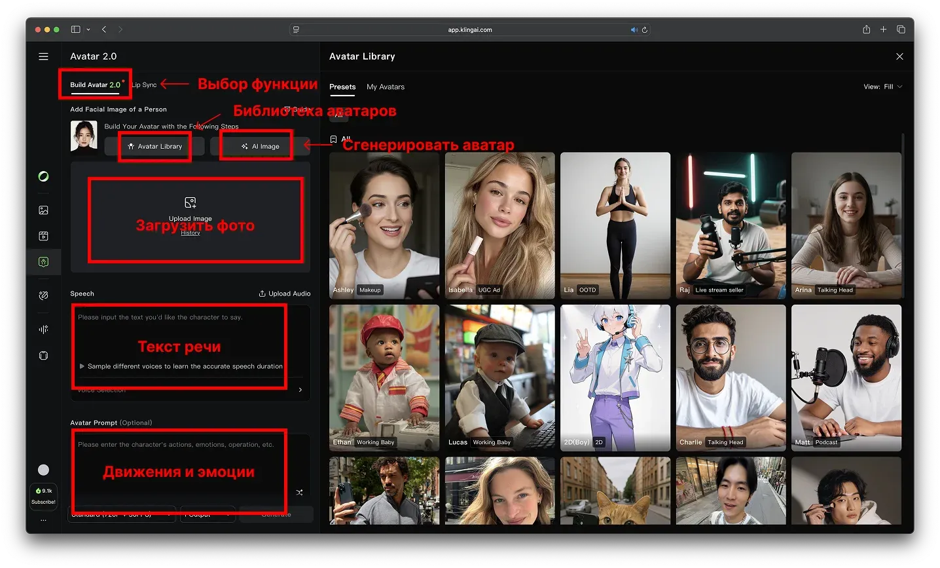Switch to the Lip Sync tab
This screenshot has width=940, height=568.
tap(144, 85)
